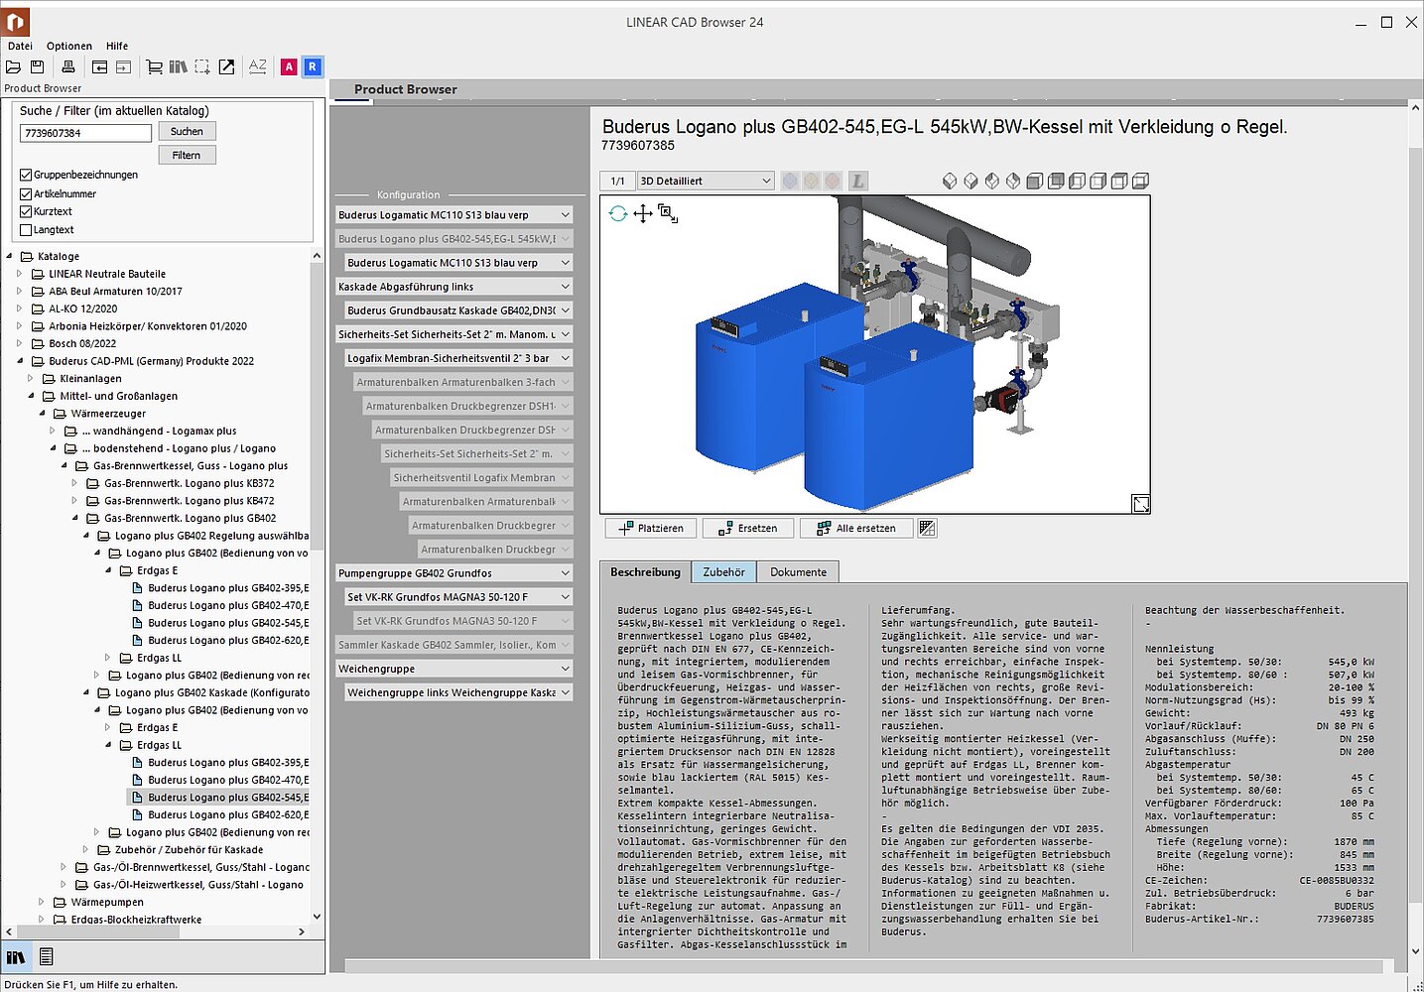Uncheck the Gruppenbezeichnungen checkbox
Viewport: 1424px width, 992px height.
tap(26, 175)
